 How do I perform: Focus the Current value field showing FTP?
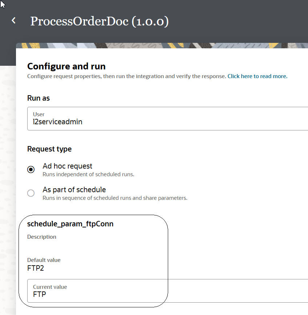click(167, 291)
